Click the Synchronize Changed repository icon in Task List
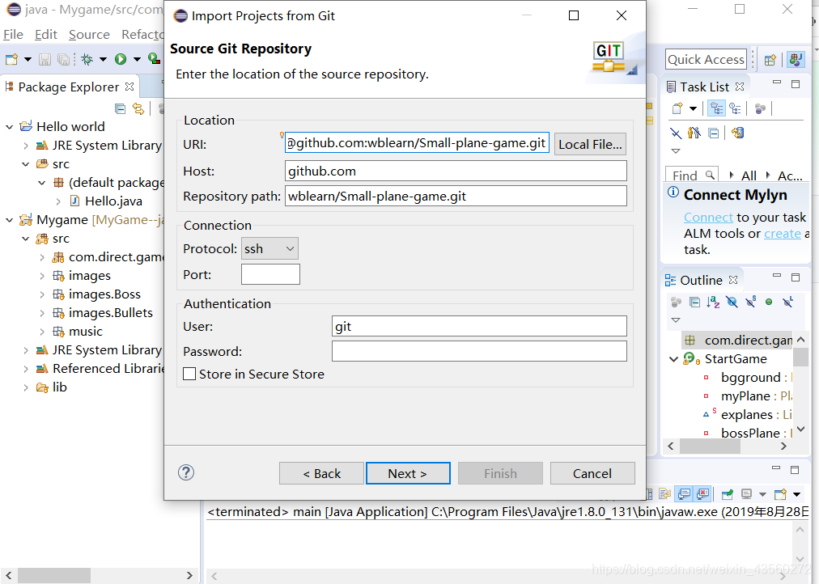819x584 pixels. pyautogui.click(x=737, y=133)
